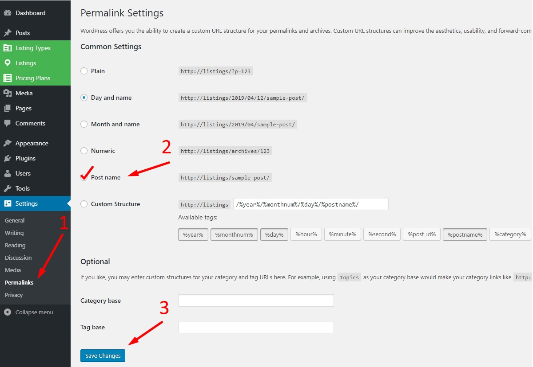Click the Tools wrench icon
This screenshot has width=533, height=367.
7,188
